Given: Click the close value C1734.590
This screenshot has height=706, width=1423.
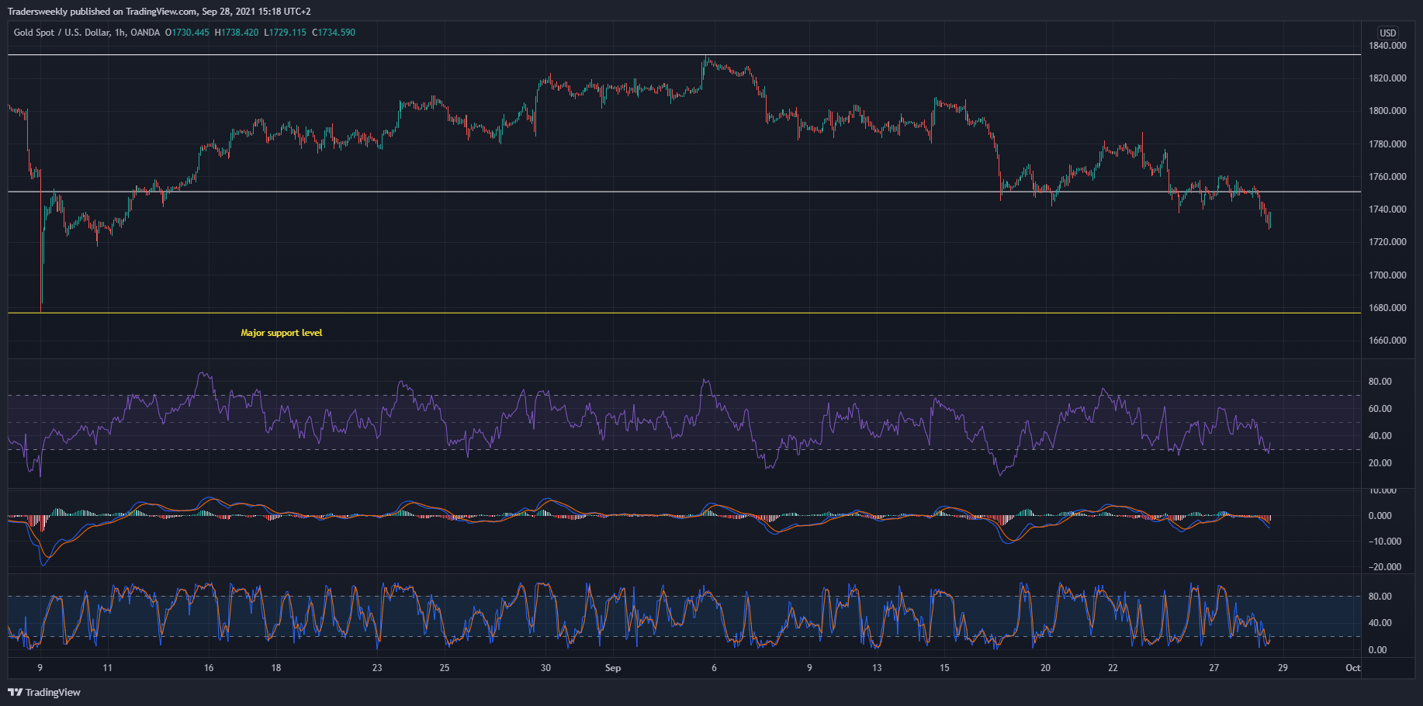Looking at the screenshot, I should coord(334,33).
